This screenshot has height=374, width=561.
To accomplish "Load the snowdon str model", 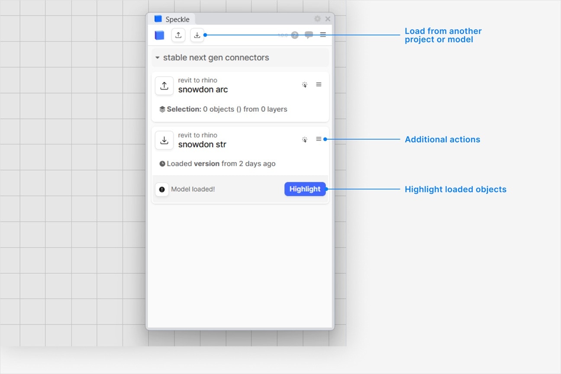I will 164,140.
